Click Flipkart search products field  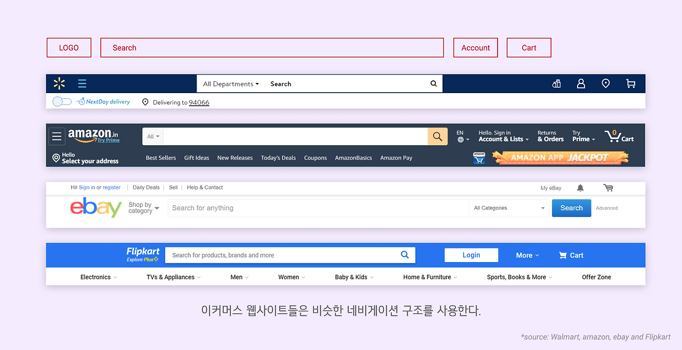(282, 255)
